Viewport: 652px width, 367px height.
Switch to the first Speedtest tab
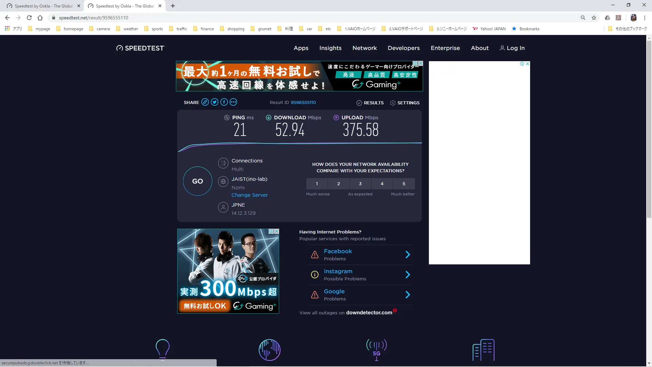(43, 6)
